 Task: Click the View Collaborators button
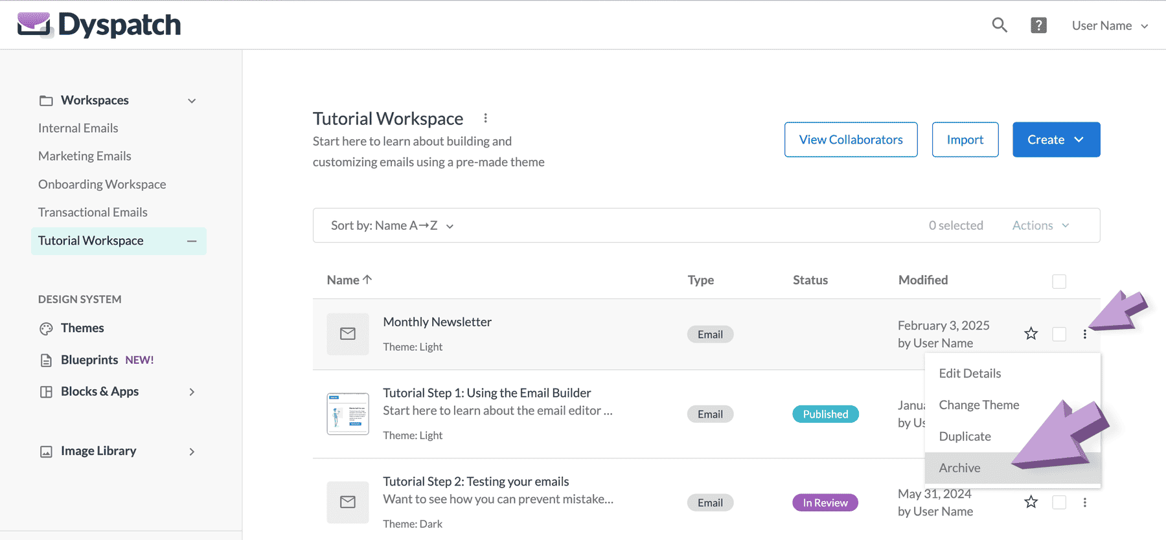[x=851, y=140]
